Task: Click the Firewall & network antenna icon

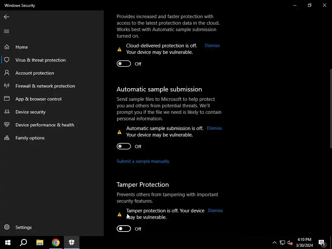Action: pyautogui.click(x=7, y=86)
